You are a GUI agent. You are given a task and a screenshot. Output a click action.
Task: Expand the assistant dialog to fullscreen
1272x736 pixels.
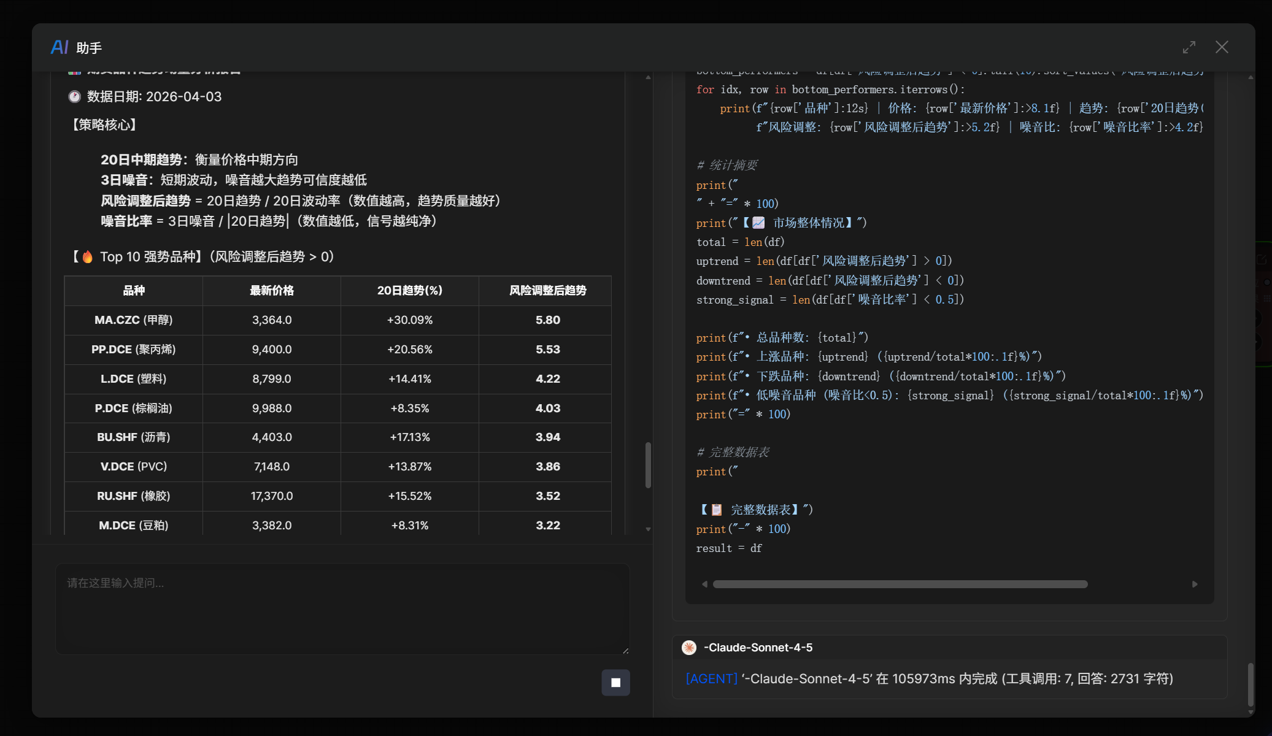1189,47
